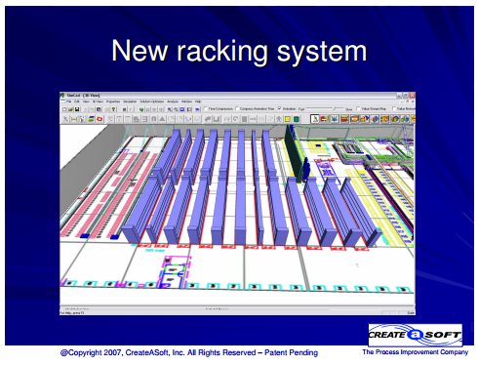
Task: Select the yellow square toolbar icon
Action: pyautogui.click(x=288, y=119)
